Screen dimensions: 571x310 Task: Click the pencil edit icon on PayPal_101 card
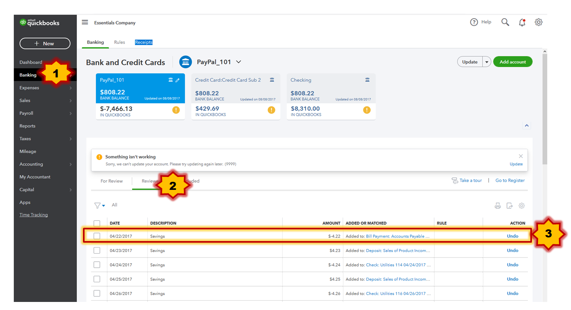click(178, 80)
